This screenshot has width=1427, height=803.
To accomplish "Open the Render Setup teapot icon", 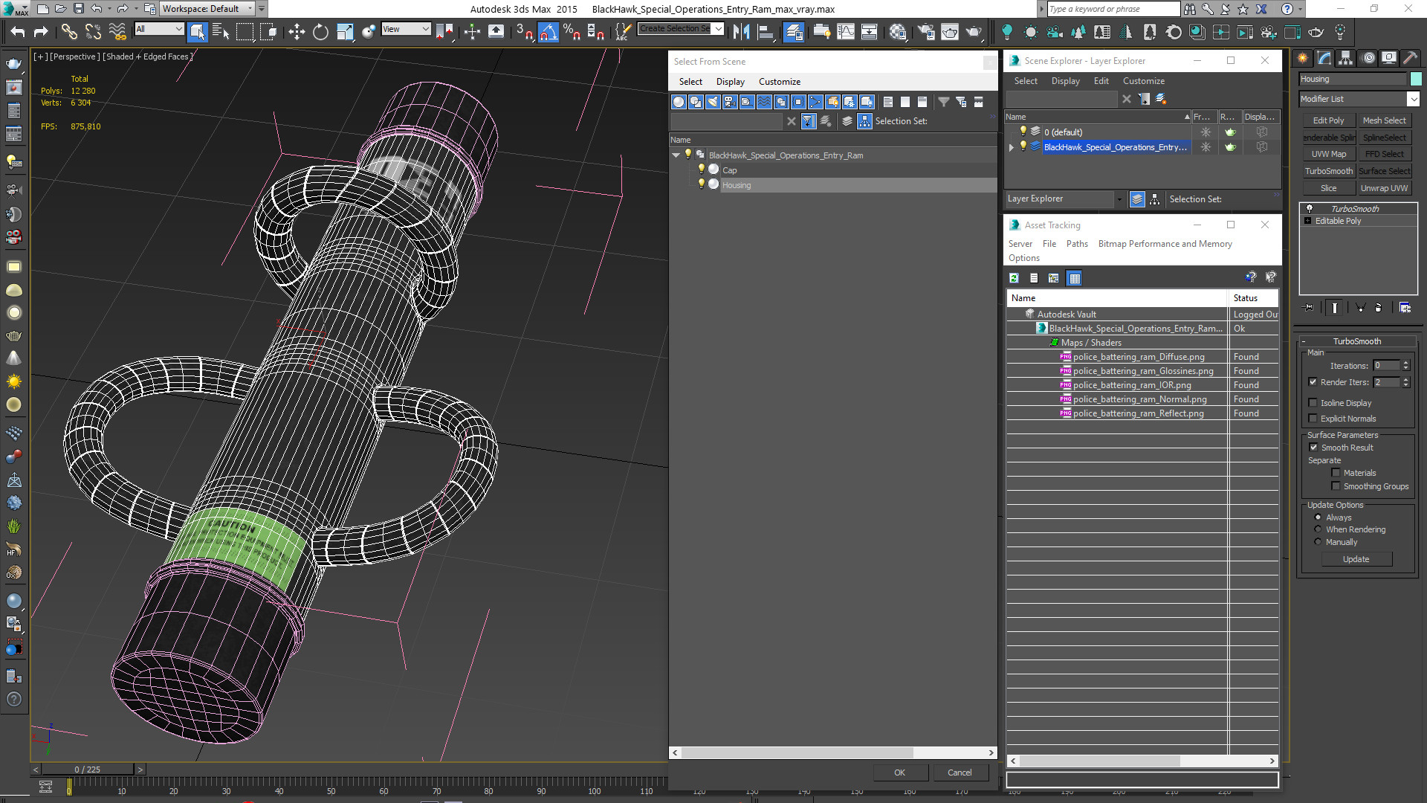I will (x=926, y=31).
